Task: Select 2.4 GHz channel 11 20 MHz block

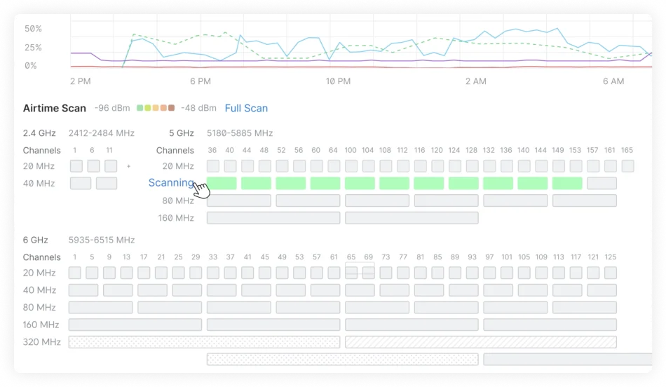Action: 111,166
